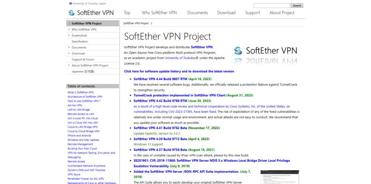
Task: Open the JSON-RPC API Suite implementation link
Action: point(187,171)
